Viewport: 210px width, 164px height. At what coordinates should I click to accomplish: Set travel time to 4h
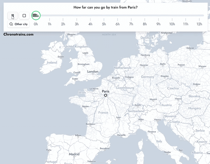coord(91,24)
